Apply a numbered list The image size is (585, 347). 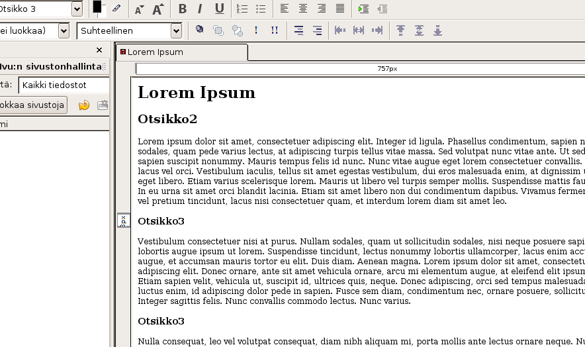coord(242,9)
